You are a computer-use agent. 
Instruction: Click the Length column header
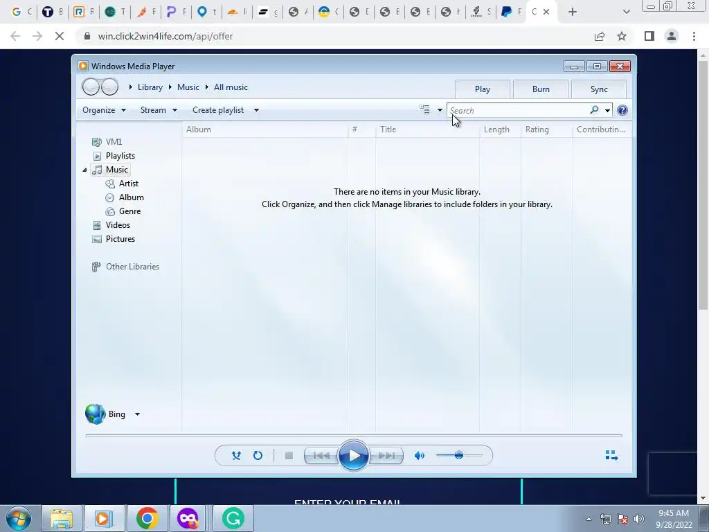[x=500, y=130]
